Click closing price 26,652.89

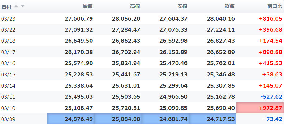pyautogui.click(x=221, y=52)
